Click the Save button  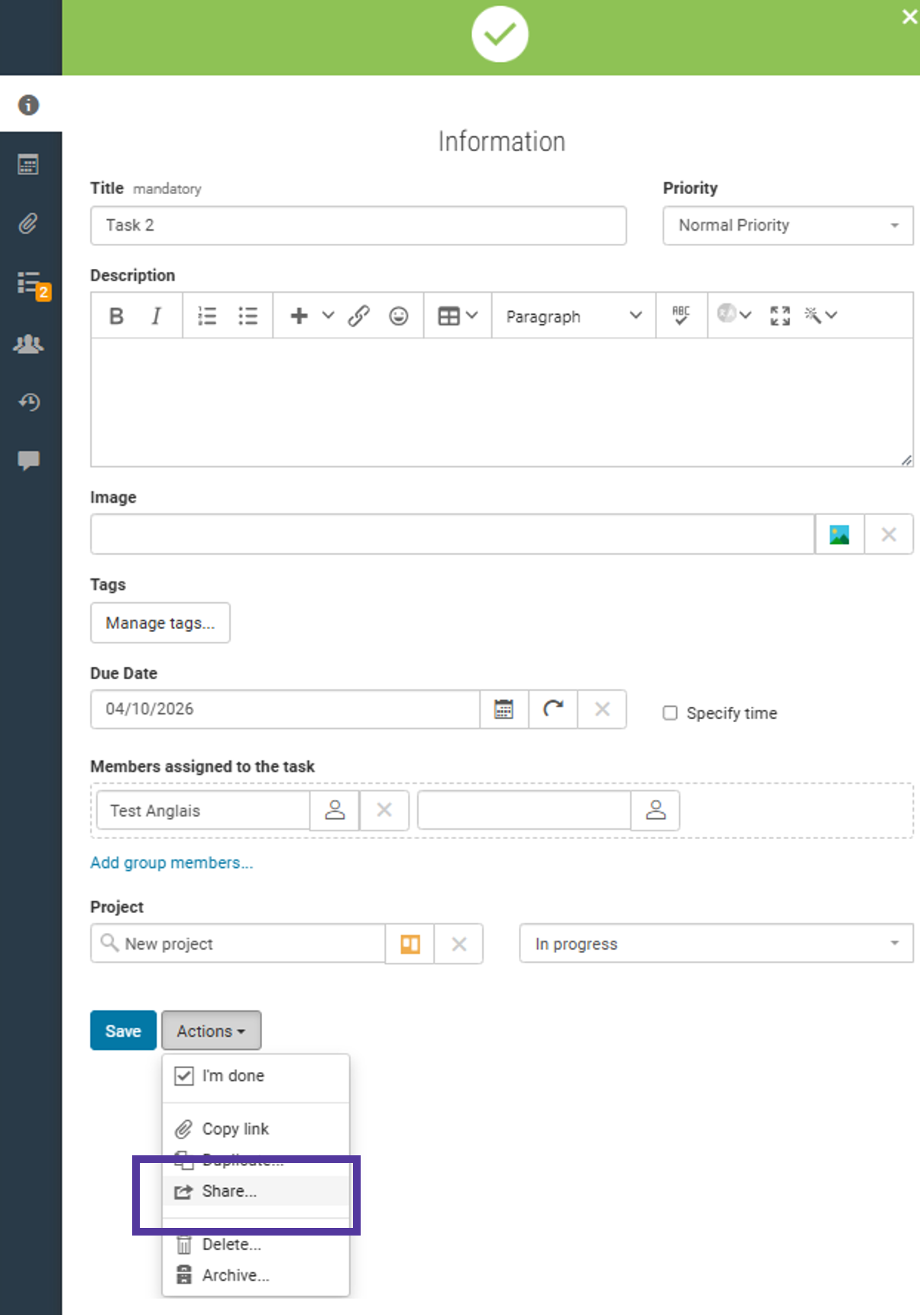pyautogui.click(x=123, y=1031)
